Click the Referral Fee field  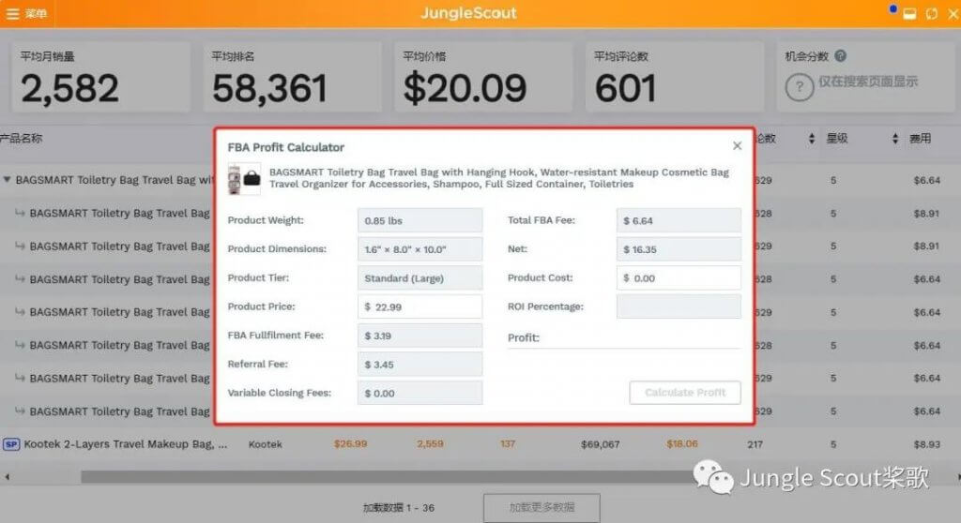point(419,365)
